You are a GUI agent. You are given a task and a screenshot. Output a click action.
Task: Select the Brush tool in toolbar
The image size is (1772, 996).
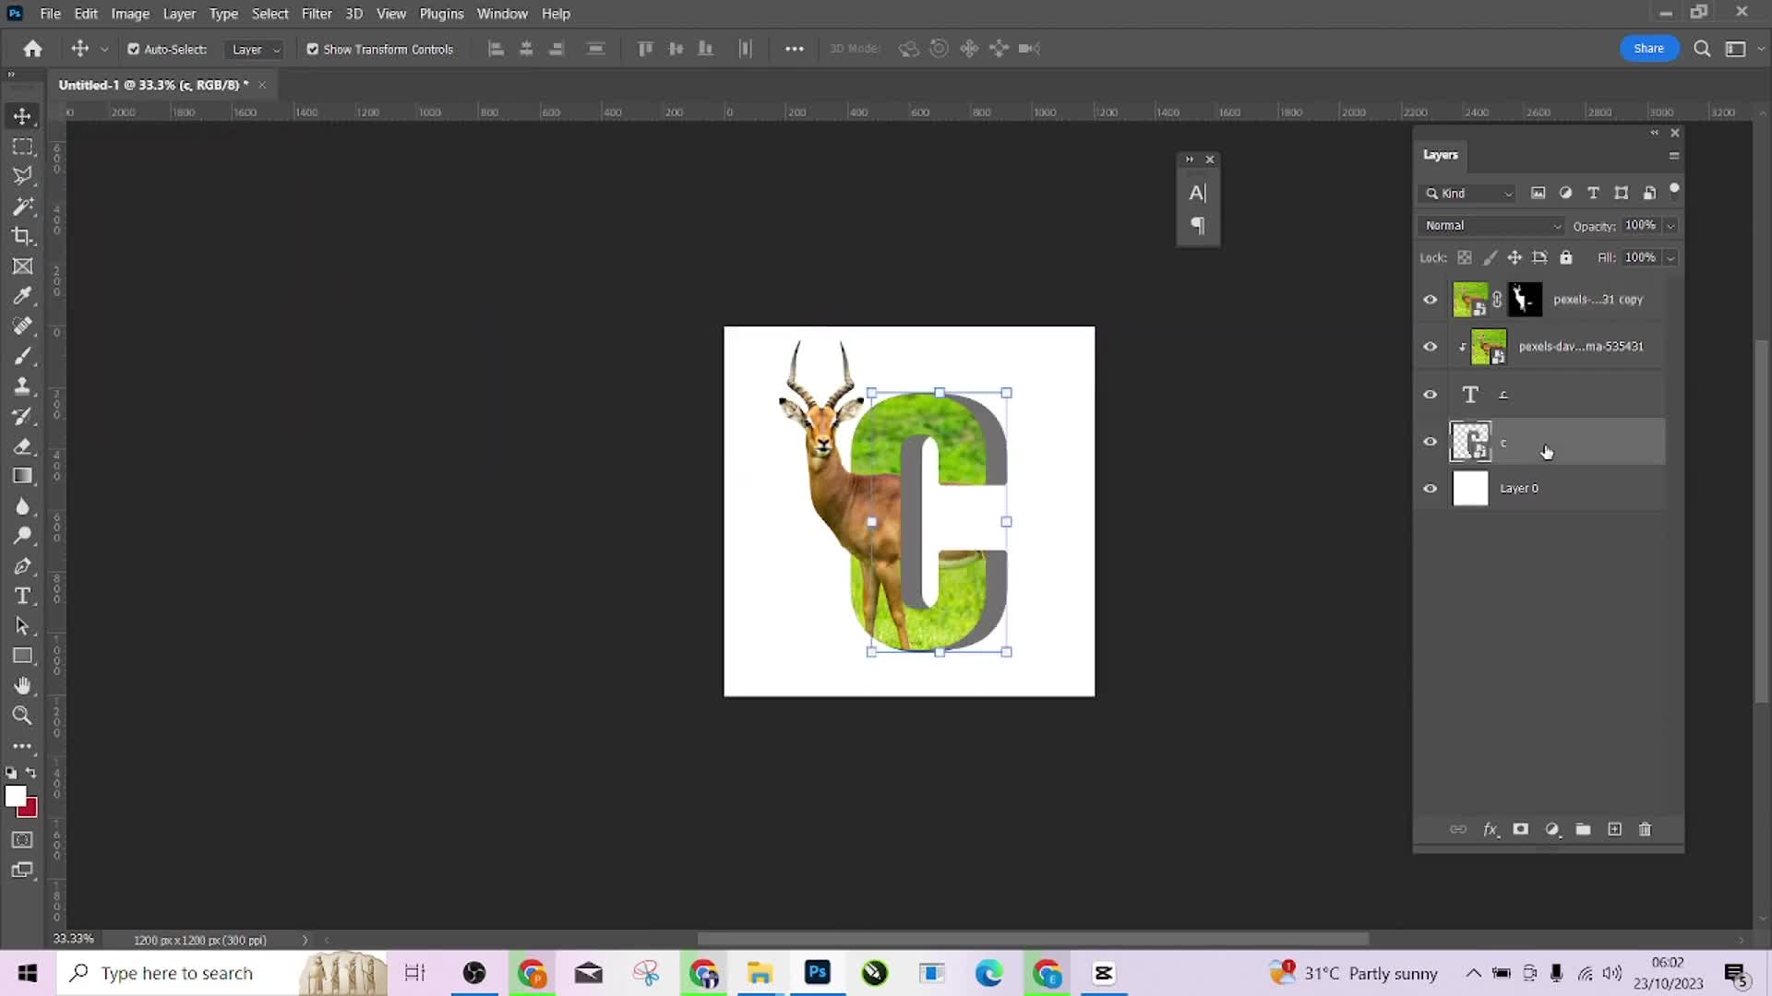pos(23,358)
